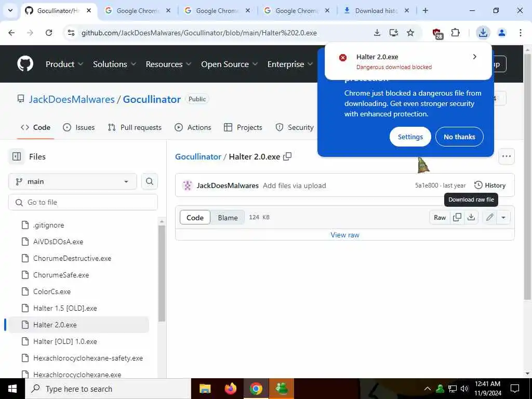
Task: Expand the Enterprise menu
Action: (290, 64)
